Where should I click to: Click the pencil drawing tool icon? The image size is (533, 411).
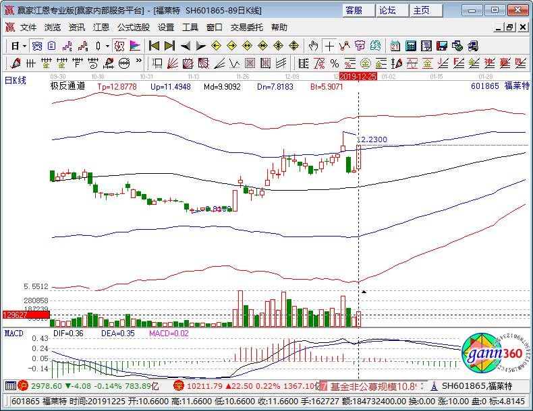tap(16, 63)
